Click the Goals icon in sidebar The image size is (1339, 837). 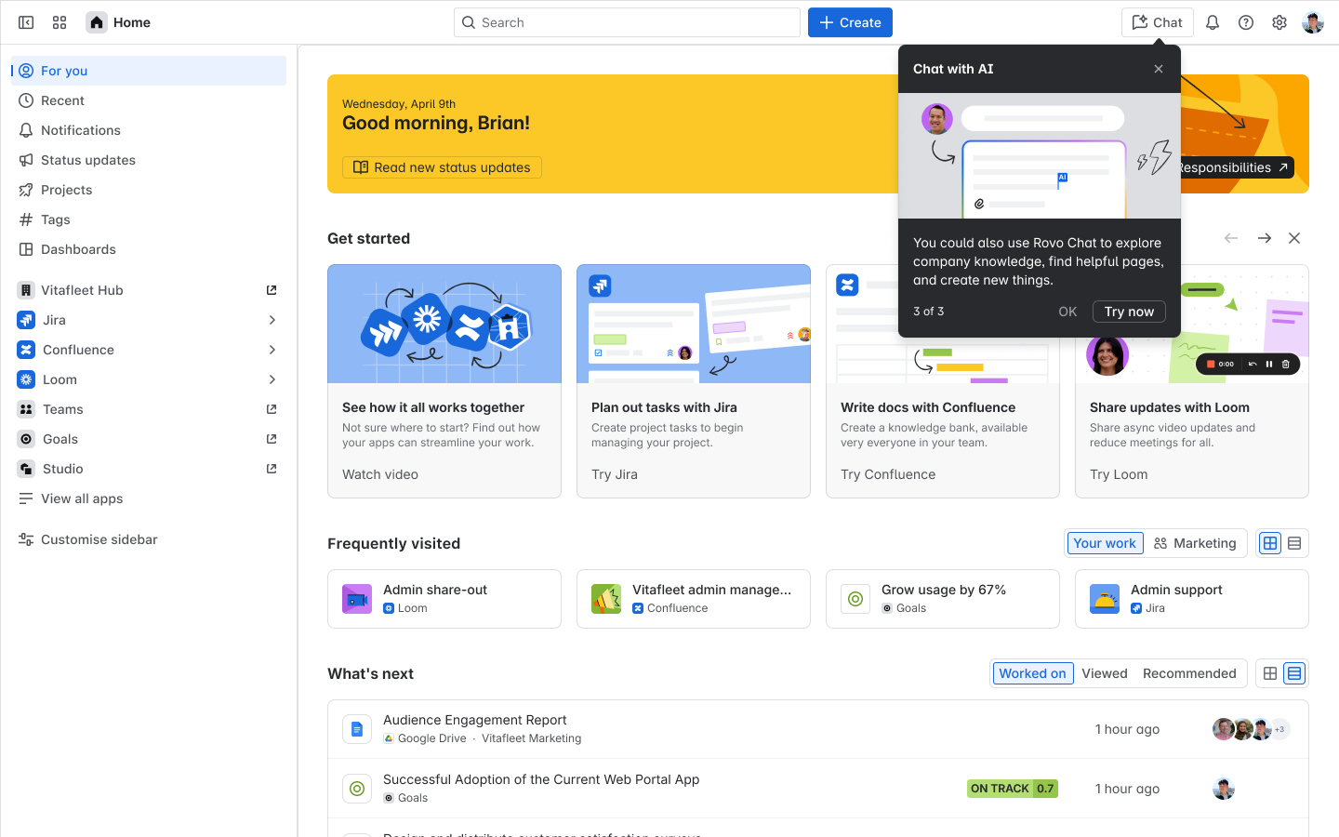(x=26, y=439)
